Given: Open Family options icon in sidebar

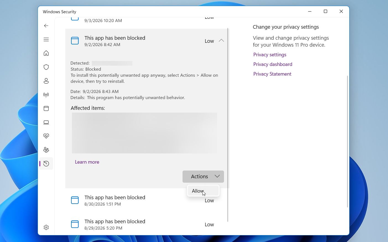Looking at the screenshot, I should pyautogui.click(x=46, y=150).
